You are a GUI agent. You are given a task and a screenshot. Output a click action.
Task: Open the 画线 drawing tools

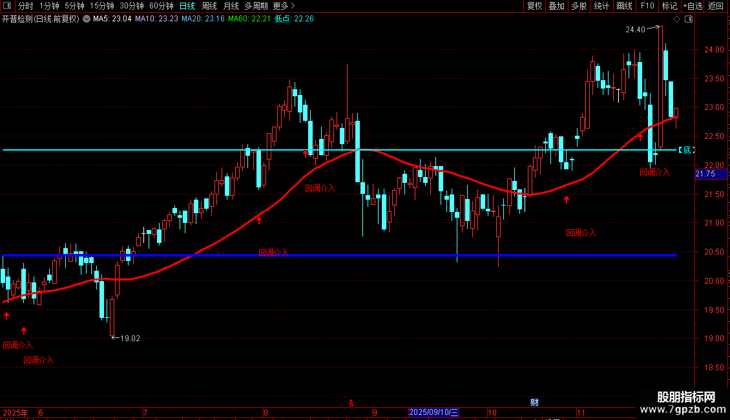(624, 6)
